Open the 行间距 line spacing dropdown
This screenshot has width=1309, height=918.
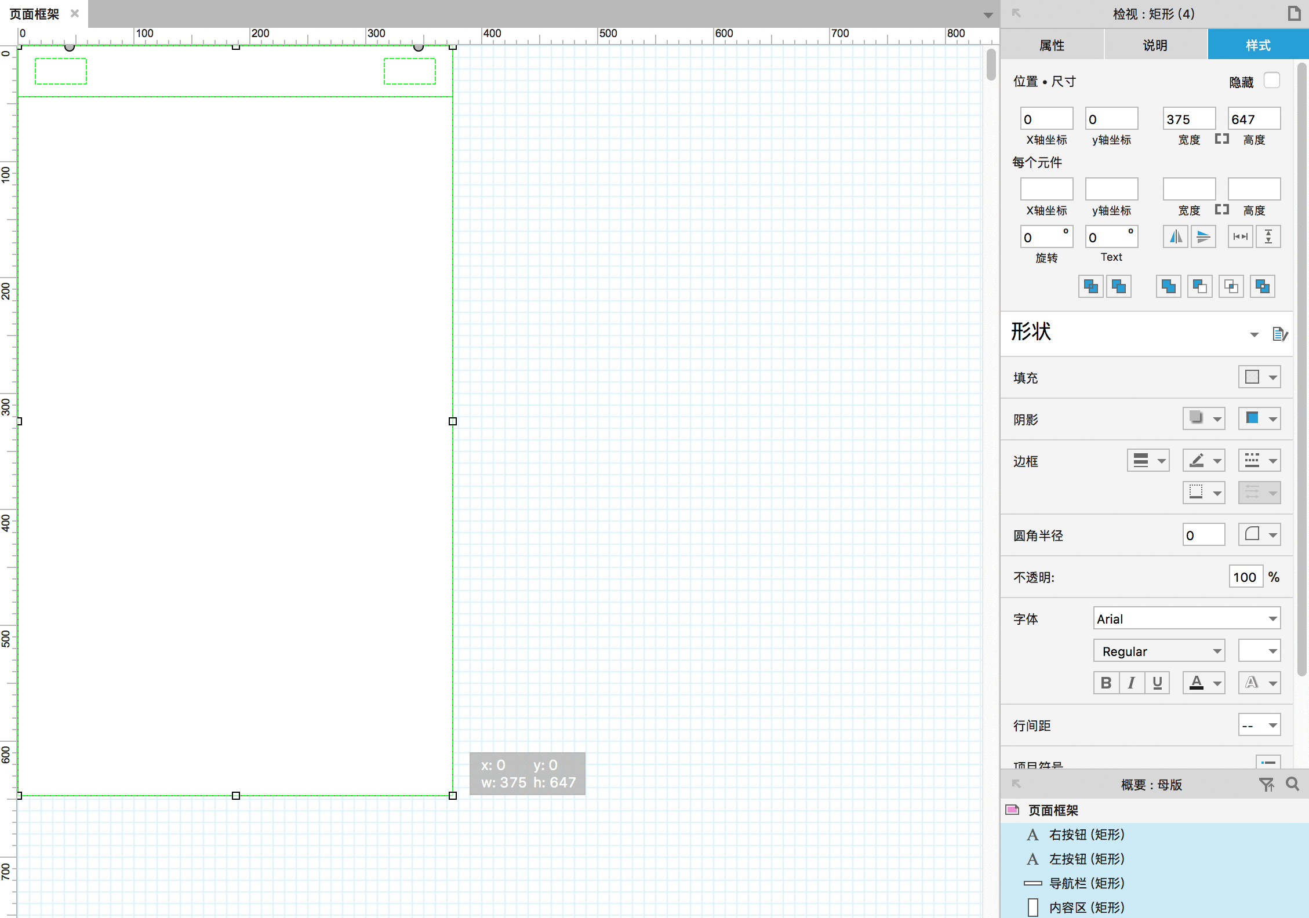pyautogui.click(x=1260, y=725)
